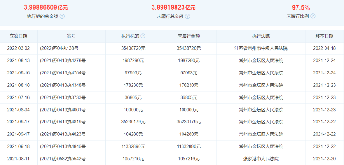Open case (2021)苏0413执4819号
This screenshot has width=344, height=165.
(x=63, y=122)
